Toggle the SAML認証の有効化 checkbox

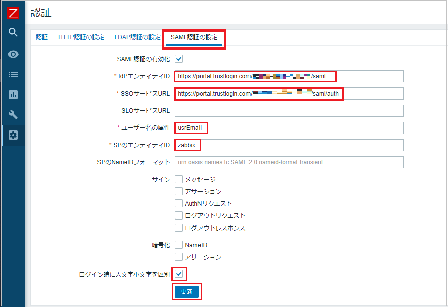pyautogui.click(x=178, y=59)
